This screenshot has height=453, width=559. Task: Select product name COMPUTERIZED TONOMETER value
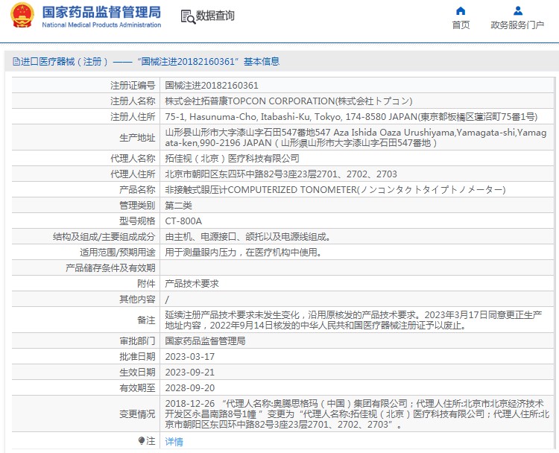[x=335, y=189]
